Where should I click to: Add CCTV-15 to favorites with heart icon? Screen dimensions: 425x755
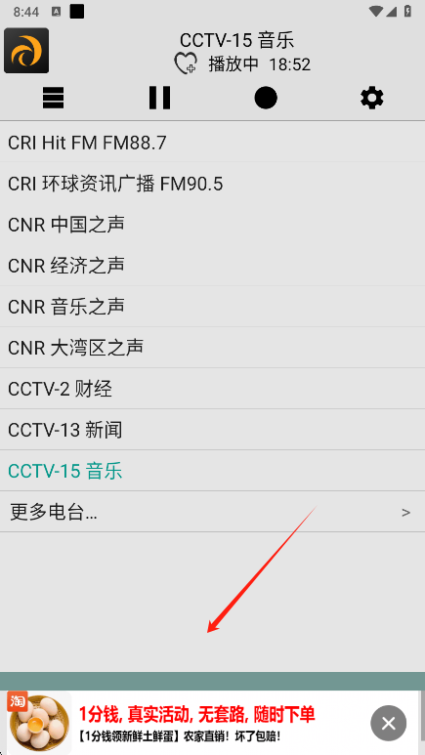[186, 63]
